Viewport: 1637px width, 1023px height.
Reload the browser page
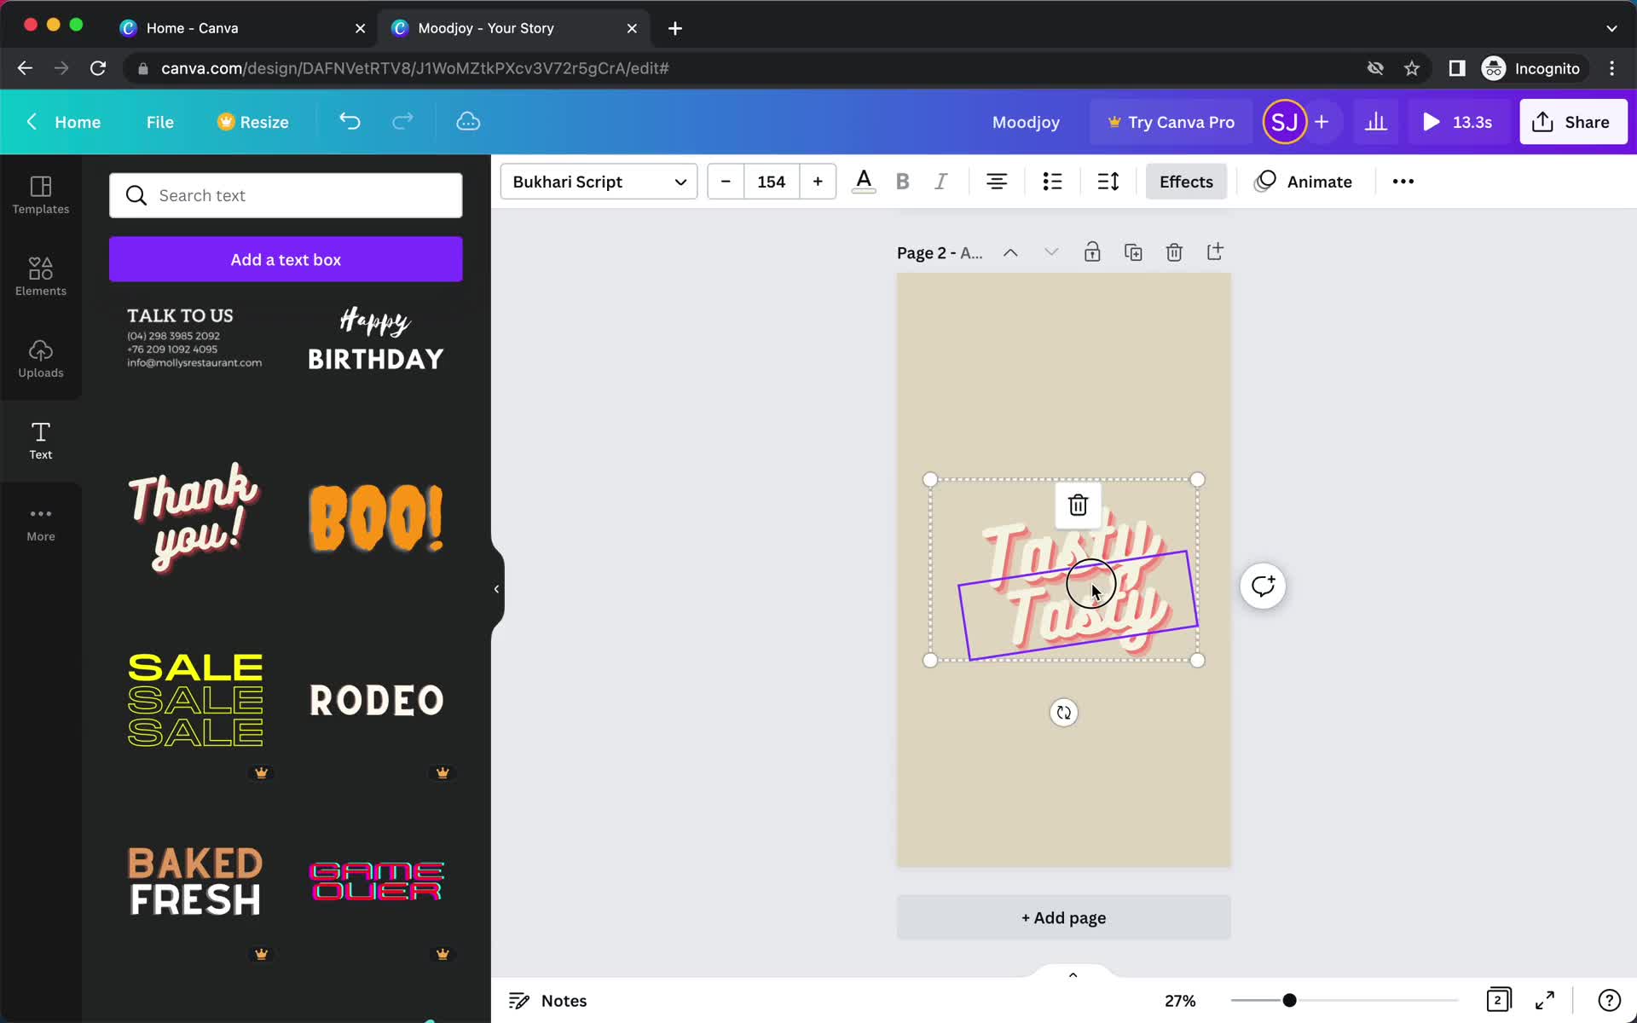98,68
